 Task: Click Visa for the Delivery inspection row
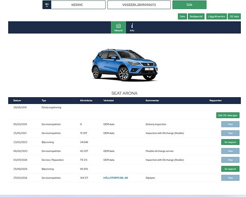230,125
